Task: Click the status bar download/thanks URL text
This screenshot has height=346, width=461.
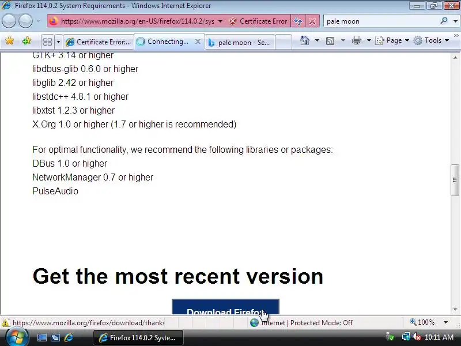Action: tap(89, 323)
